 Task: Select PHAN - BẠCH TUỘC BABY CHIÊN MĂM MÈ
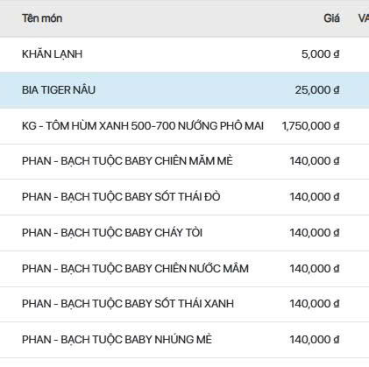click(127, 161)
